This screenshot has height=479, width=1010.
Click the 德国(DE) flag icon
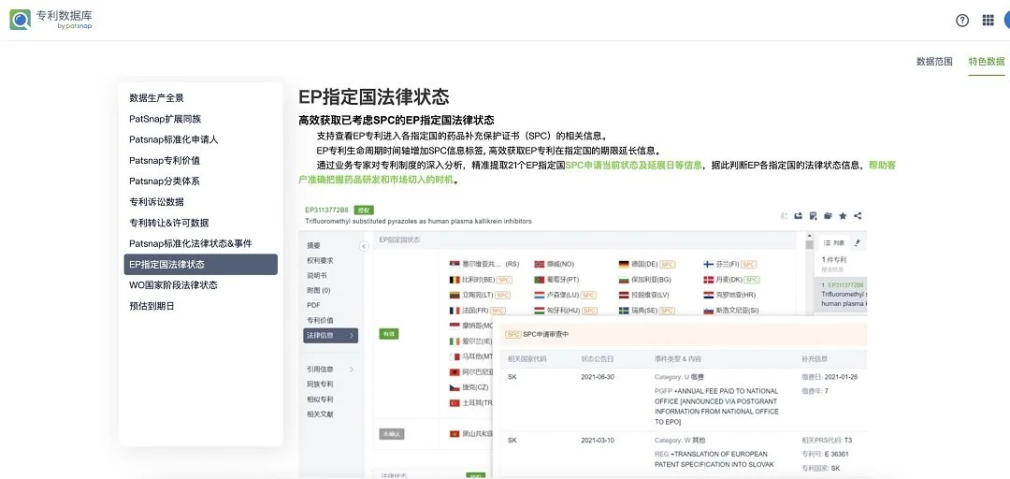[624, 265]
